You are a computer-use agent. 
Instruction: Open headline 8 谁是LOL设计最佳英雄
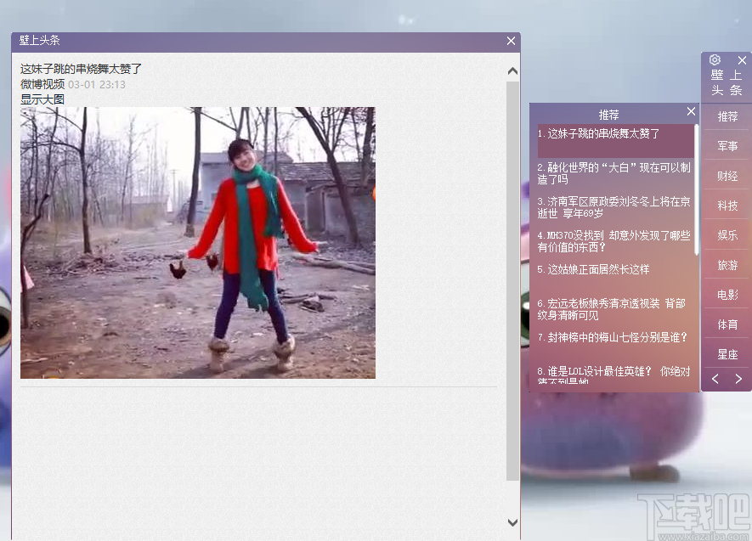pos(613,375)
